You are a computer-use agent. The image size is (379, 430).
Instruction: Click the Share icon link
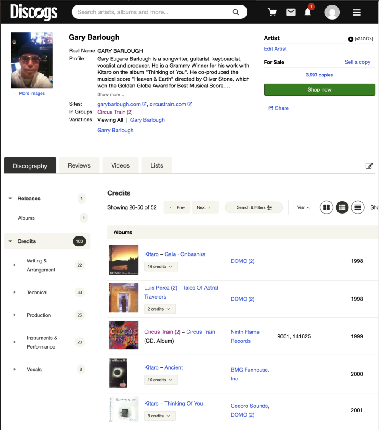pyautogui.click(x=279, y=108)
